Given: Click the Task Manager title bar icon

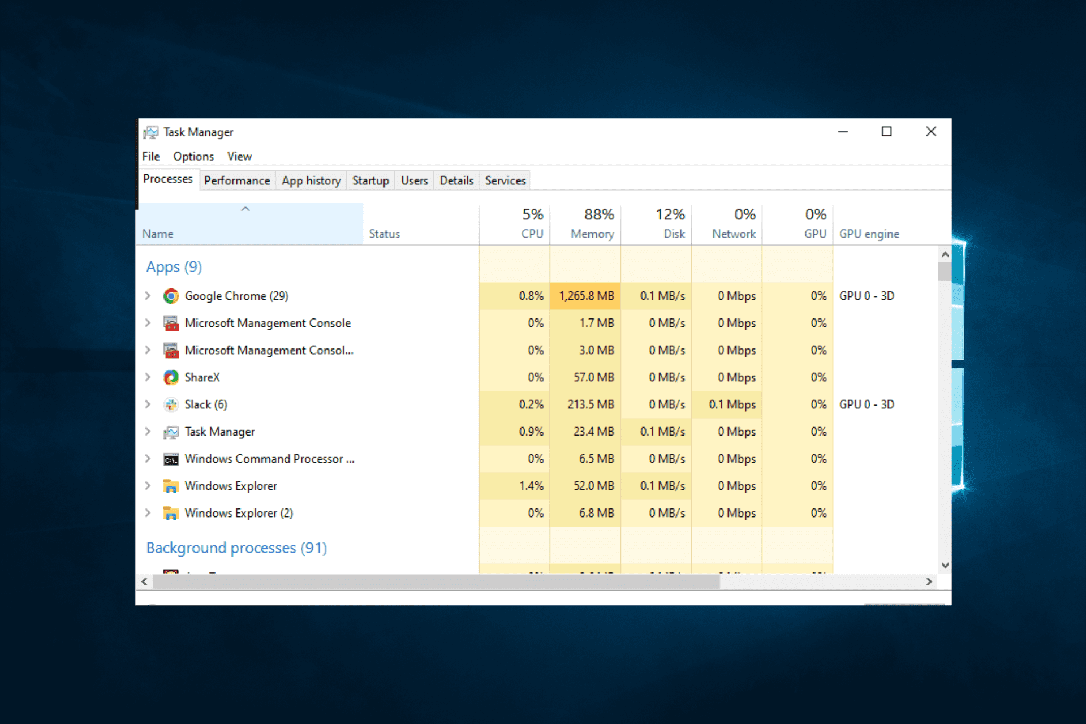Looking at the screenshot, I should (x=150, y=132).
